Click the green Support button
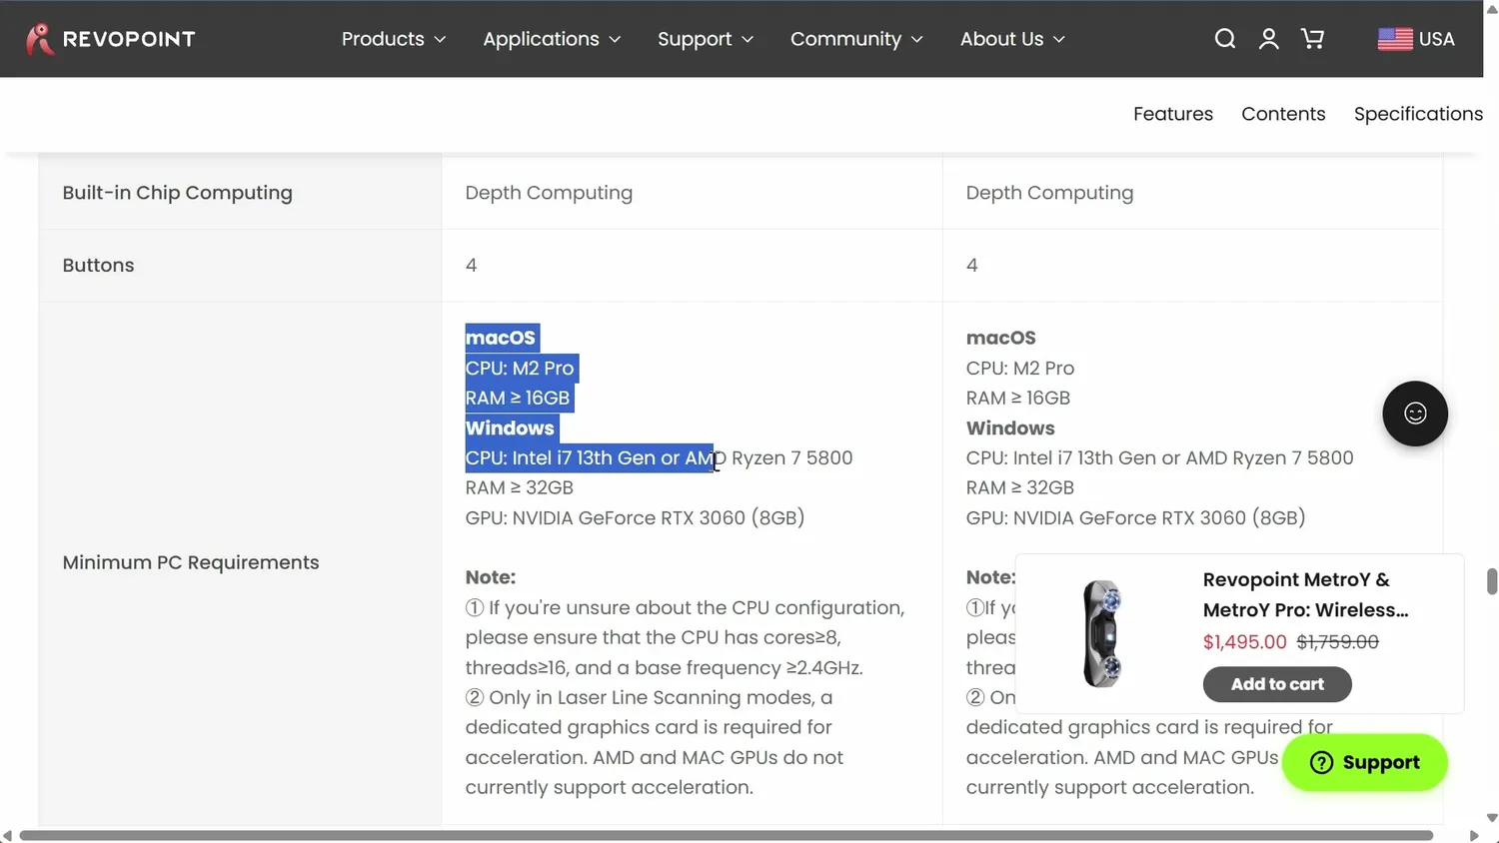 coord(1365,762)
